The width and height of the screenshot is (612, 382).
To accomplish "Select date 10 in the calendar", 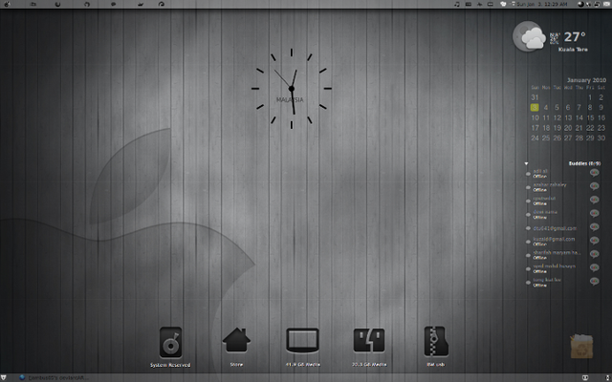I will pos(535,117).
